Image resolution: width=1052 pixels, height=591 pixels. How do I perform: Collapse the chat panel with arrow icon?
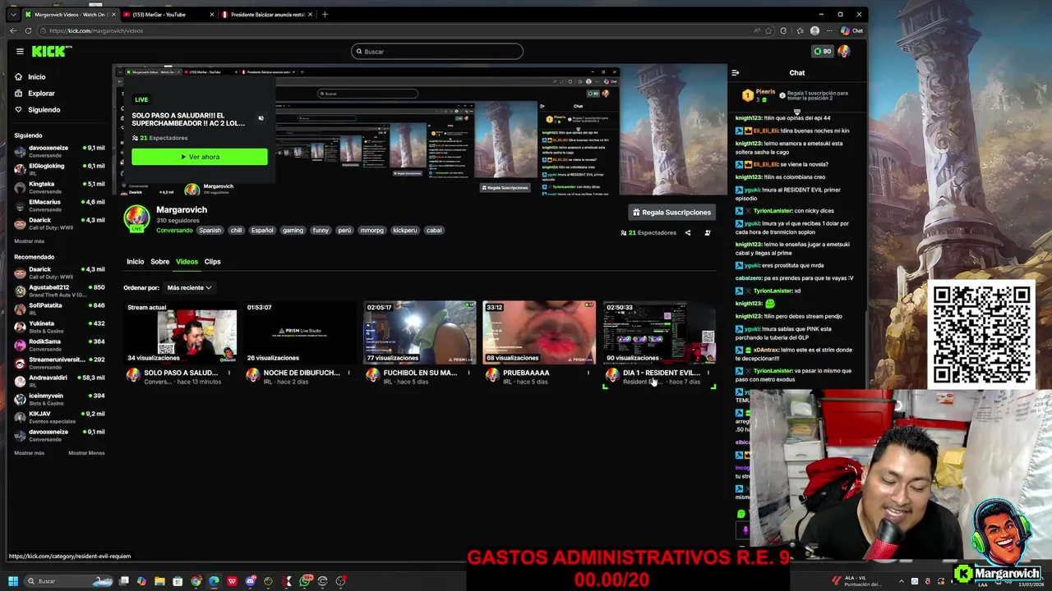point(735,73)
